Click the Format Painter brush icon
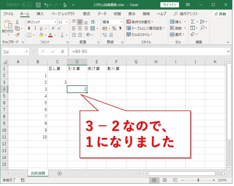This screenshot has height=186, width=234. coord(17,35)
